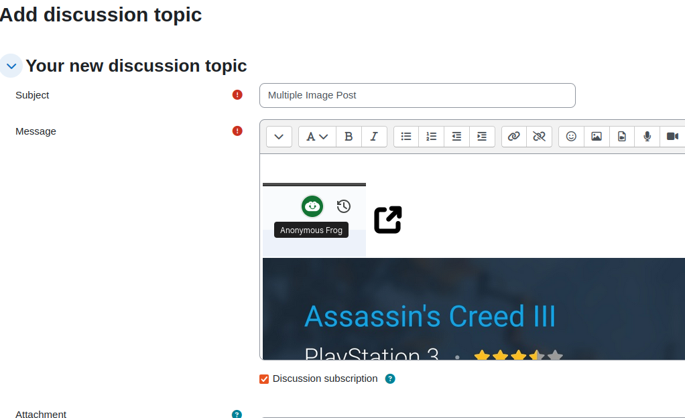Screen dimensions: 685x418
Task: Insert an image via the image icon
Action: (x=597, y=137)
